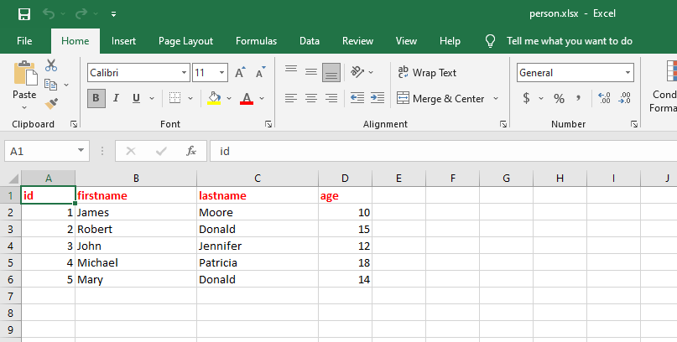Open the Customize Quick Access Toolbar arrow
Image resolution: width=677 pixels, height=342 pixels.
pos(113,14)
